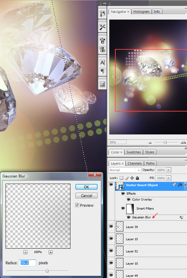Switch to the Swatches tab
The image size is (187, 278).
[x=134, y=152]
